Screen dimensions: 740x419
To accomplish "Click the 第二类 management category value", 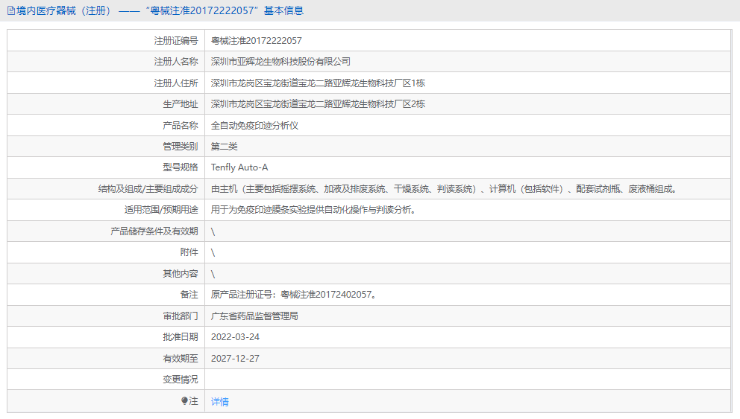I will [225, 147].
